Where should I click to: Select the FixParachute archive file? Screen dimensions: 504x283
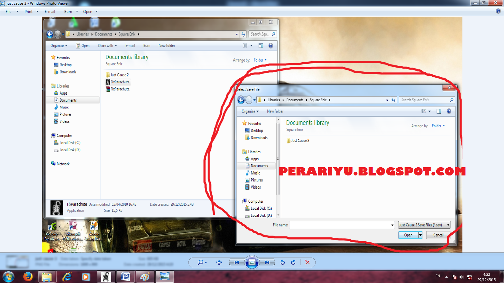118,89
